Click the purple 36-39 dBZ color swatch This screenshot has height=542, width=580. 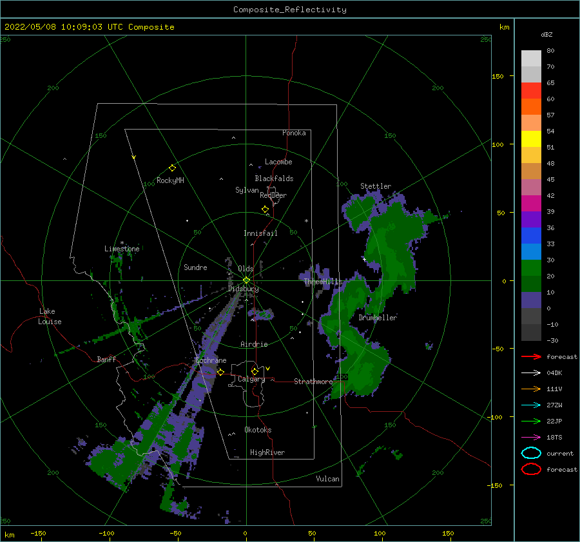tap(531, 219)
